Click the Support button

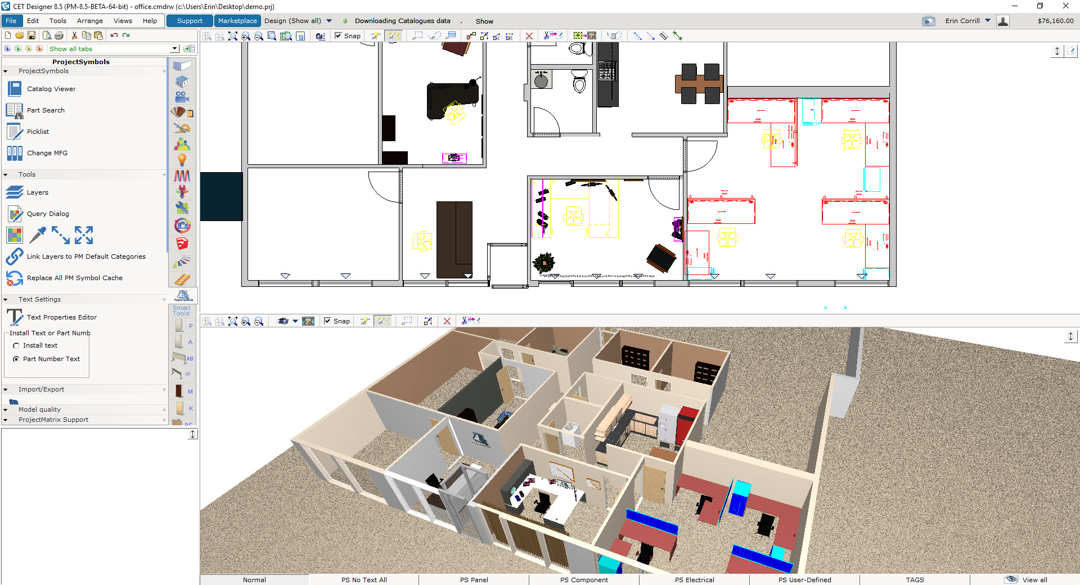pyautogui.click(x=190, y=21)
